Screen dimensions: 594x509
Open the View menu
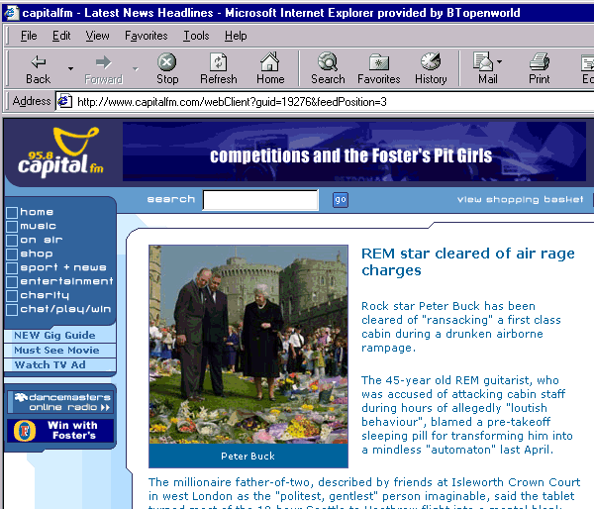[97, 36]
